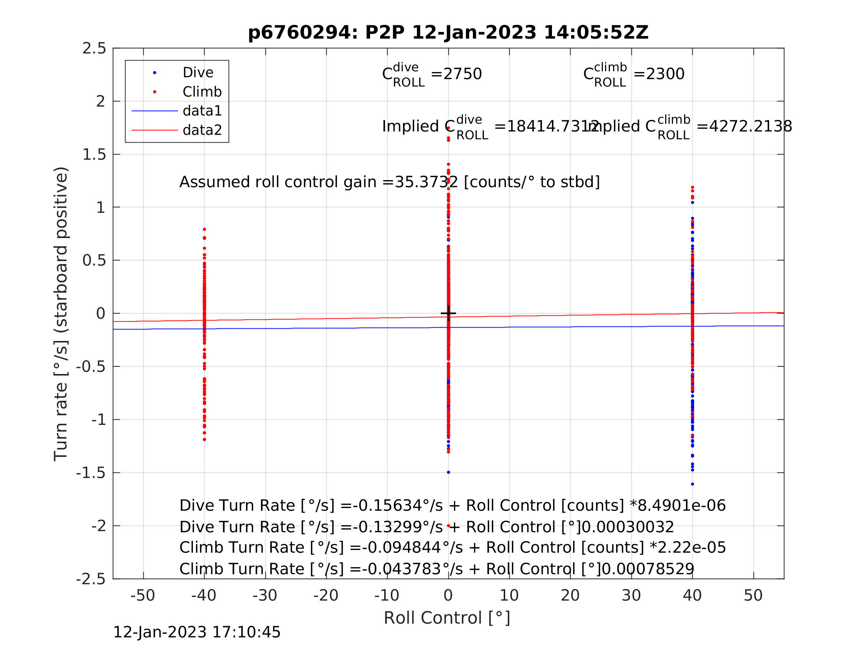Click x-axis tick label '-20'
Screen dimensions: 866x650
coord(326,595)
